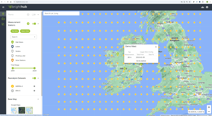
Task: Open the user account profile icon
Action: pos(207,7)
